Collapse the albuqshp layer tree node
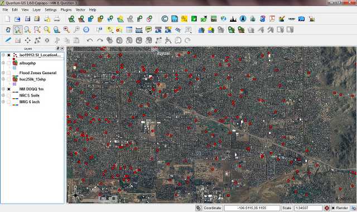Screen dimensions: 357x212 point(3,63)
